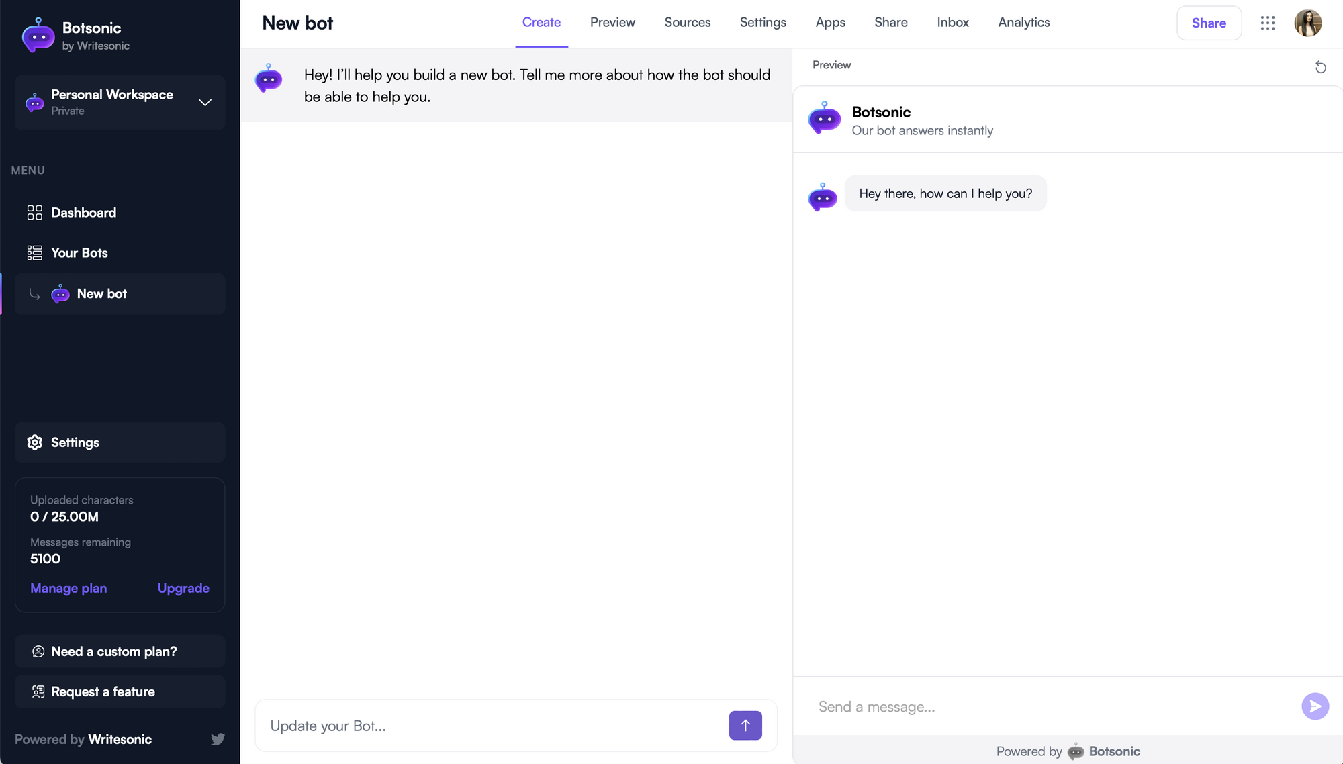This screenshot has width=1343, height=764.
Task: Click the Botsonic logo in the sidebar
Action: [38, 35]
